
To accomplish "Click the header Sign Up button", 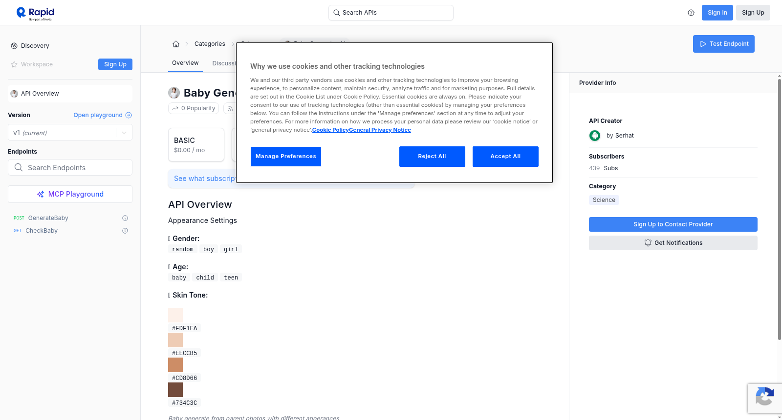I will tap(753, 13).
